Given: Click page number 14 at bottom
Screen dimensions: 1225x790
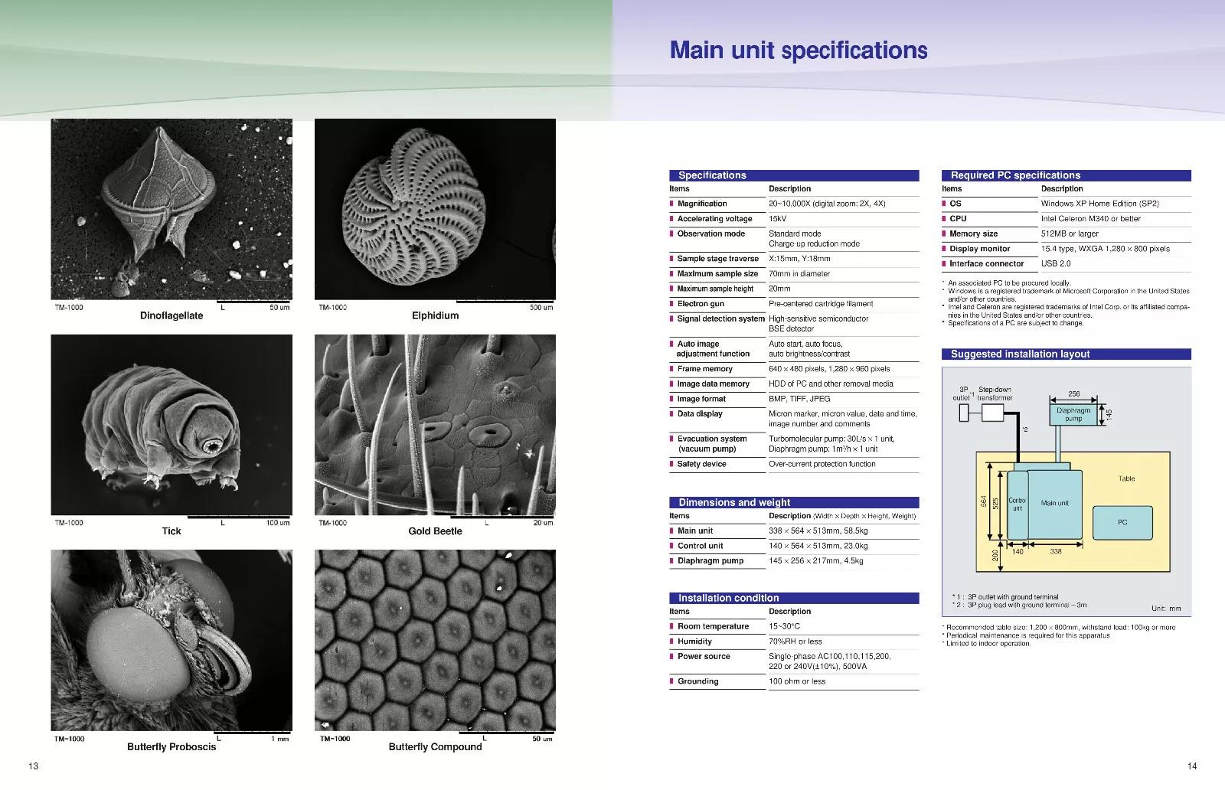Looking at the screenshot, I should pos(1191,766).
